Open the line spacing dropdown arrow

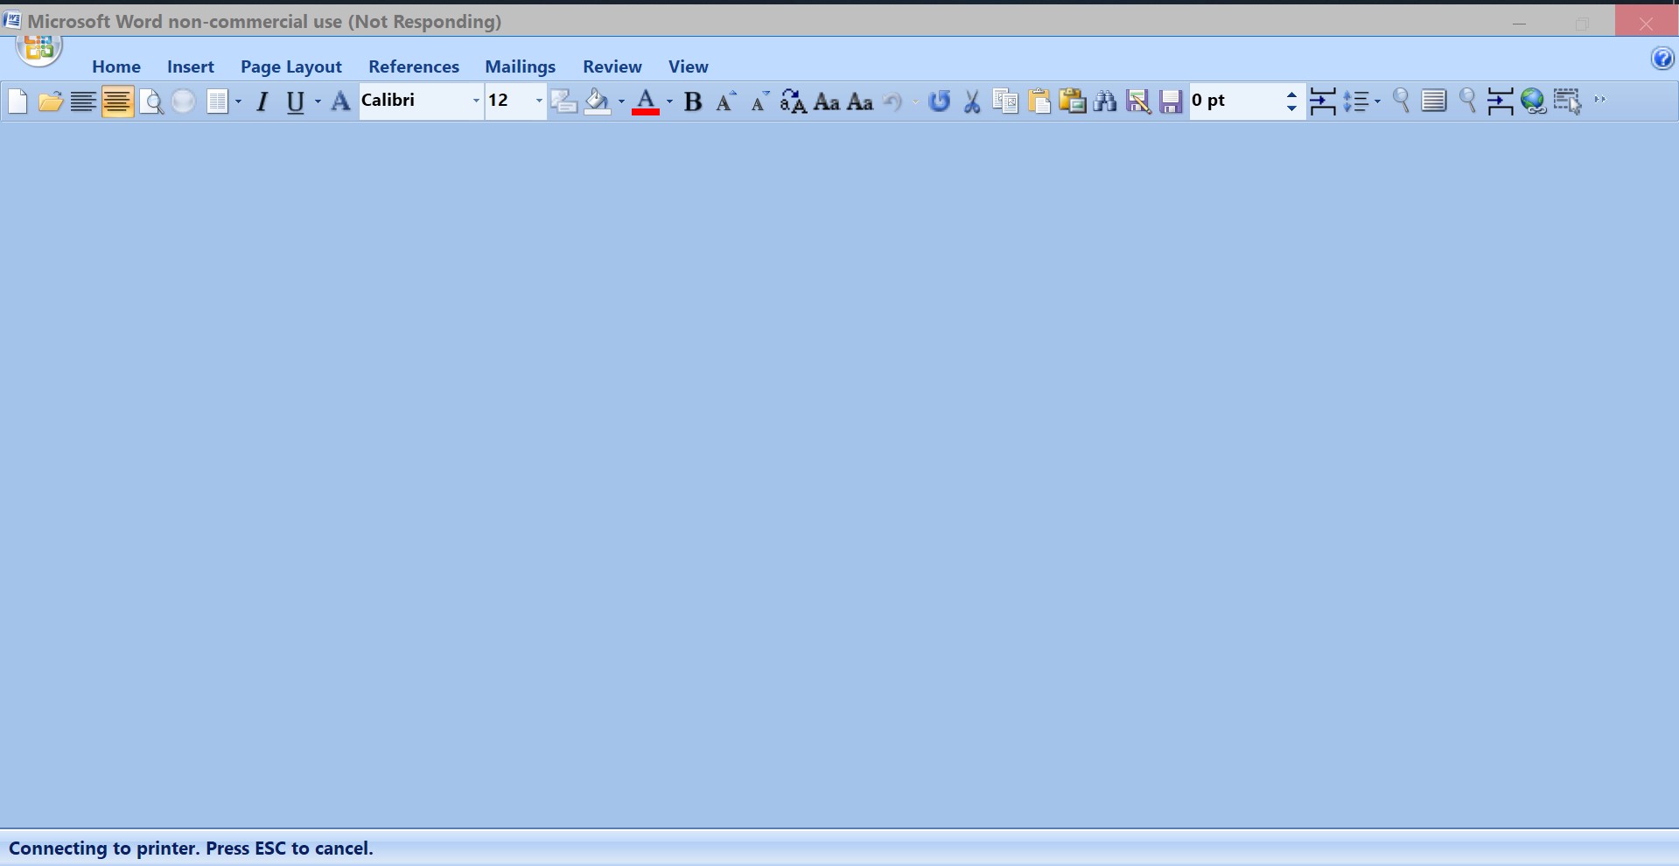(x=1376, y=101)
